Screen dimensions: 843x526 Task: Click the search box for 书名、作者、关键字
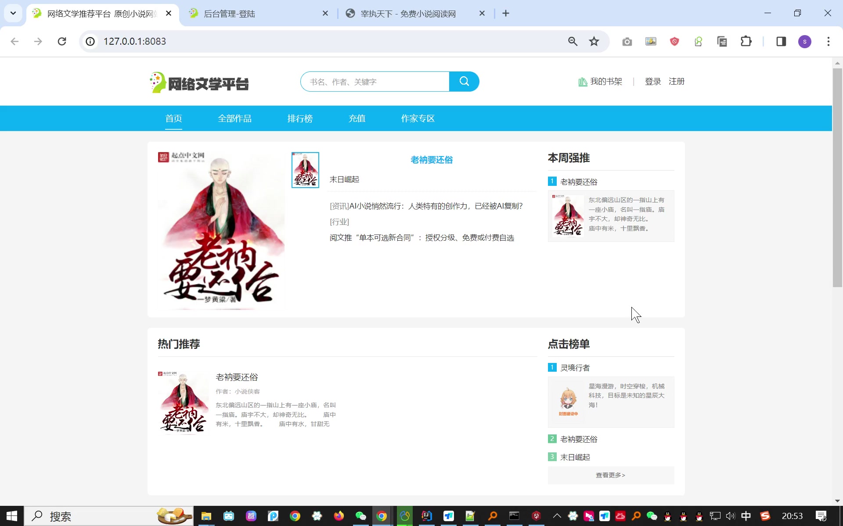(375, 82)
